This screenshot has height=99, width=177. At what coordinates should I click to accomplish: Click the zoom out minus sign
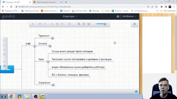95,24
